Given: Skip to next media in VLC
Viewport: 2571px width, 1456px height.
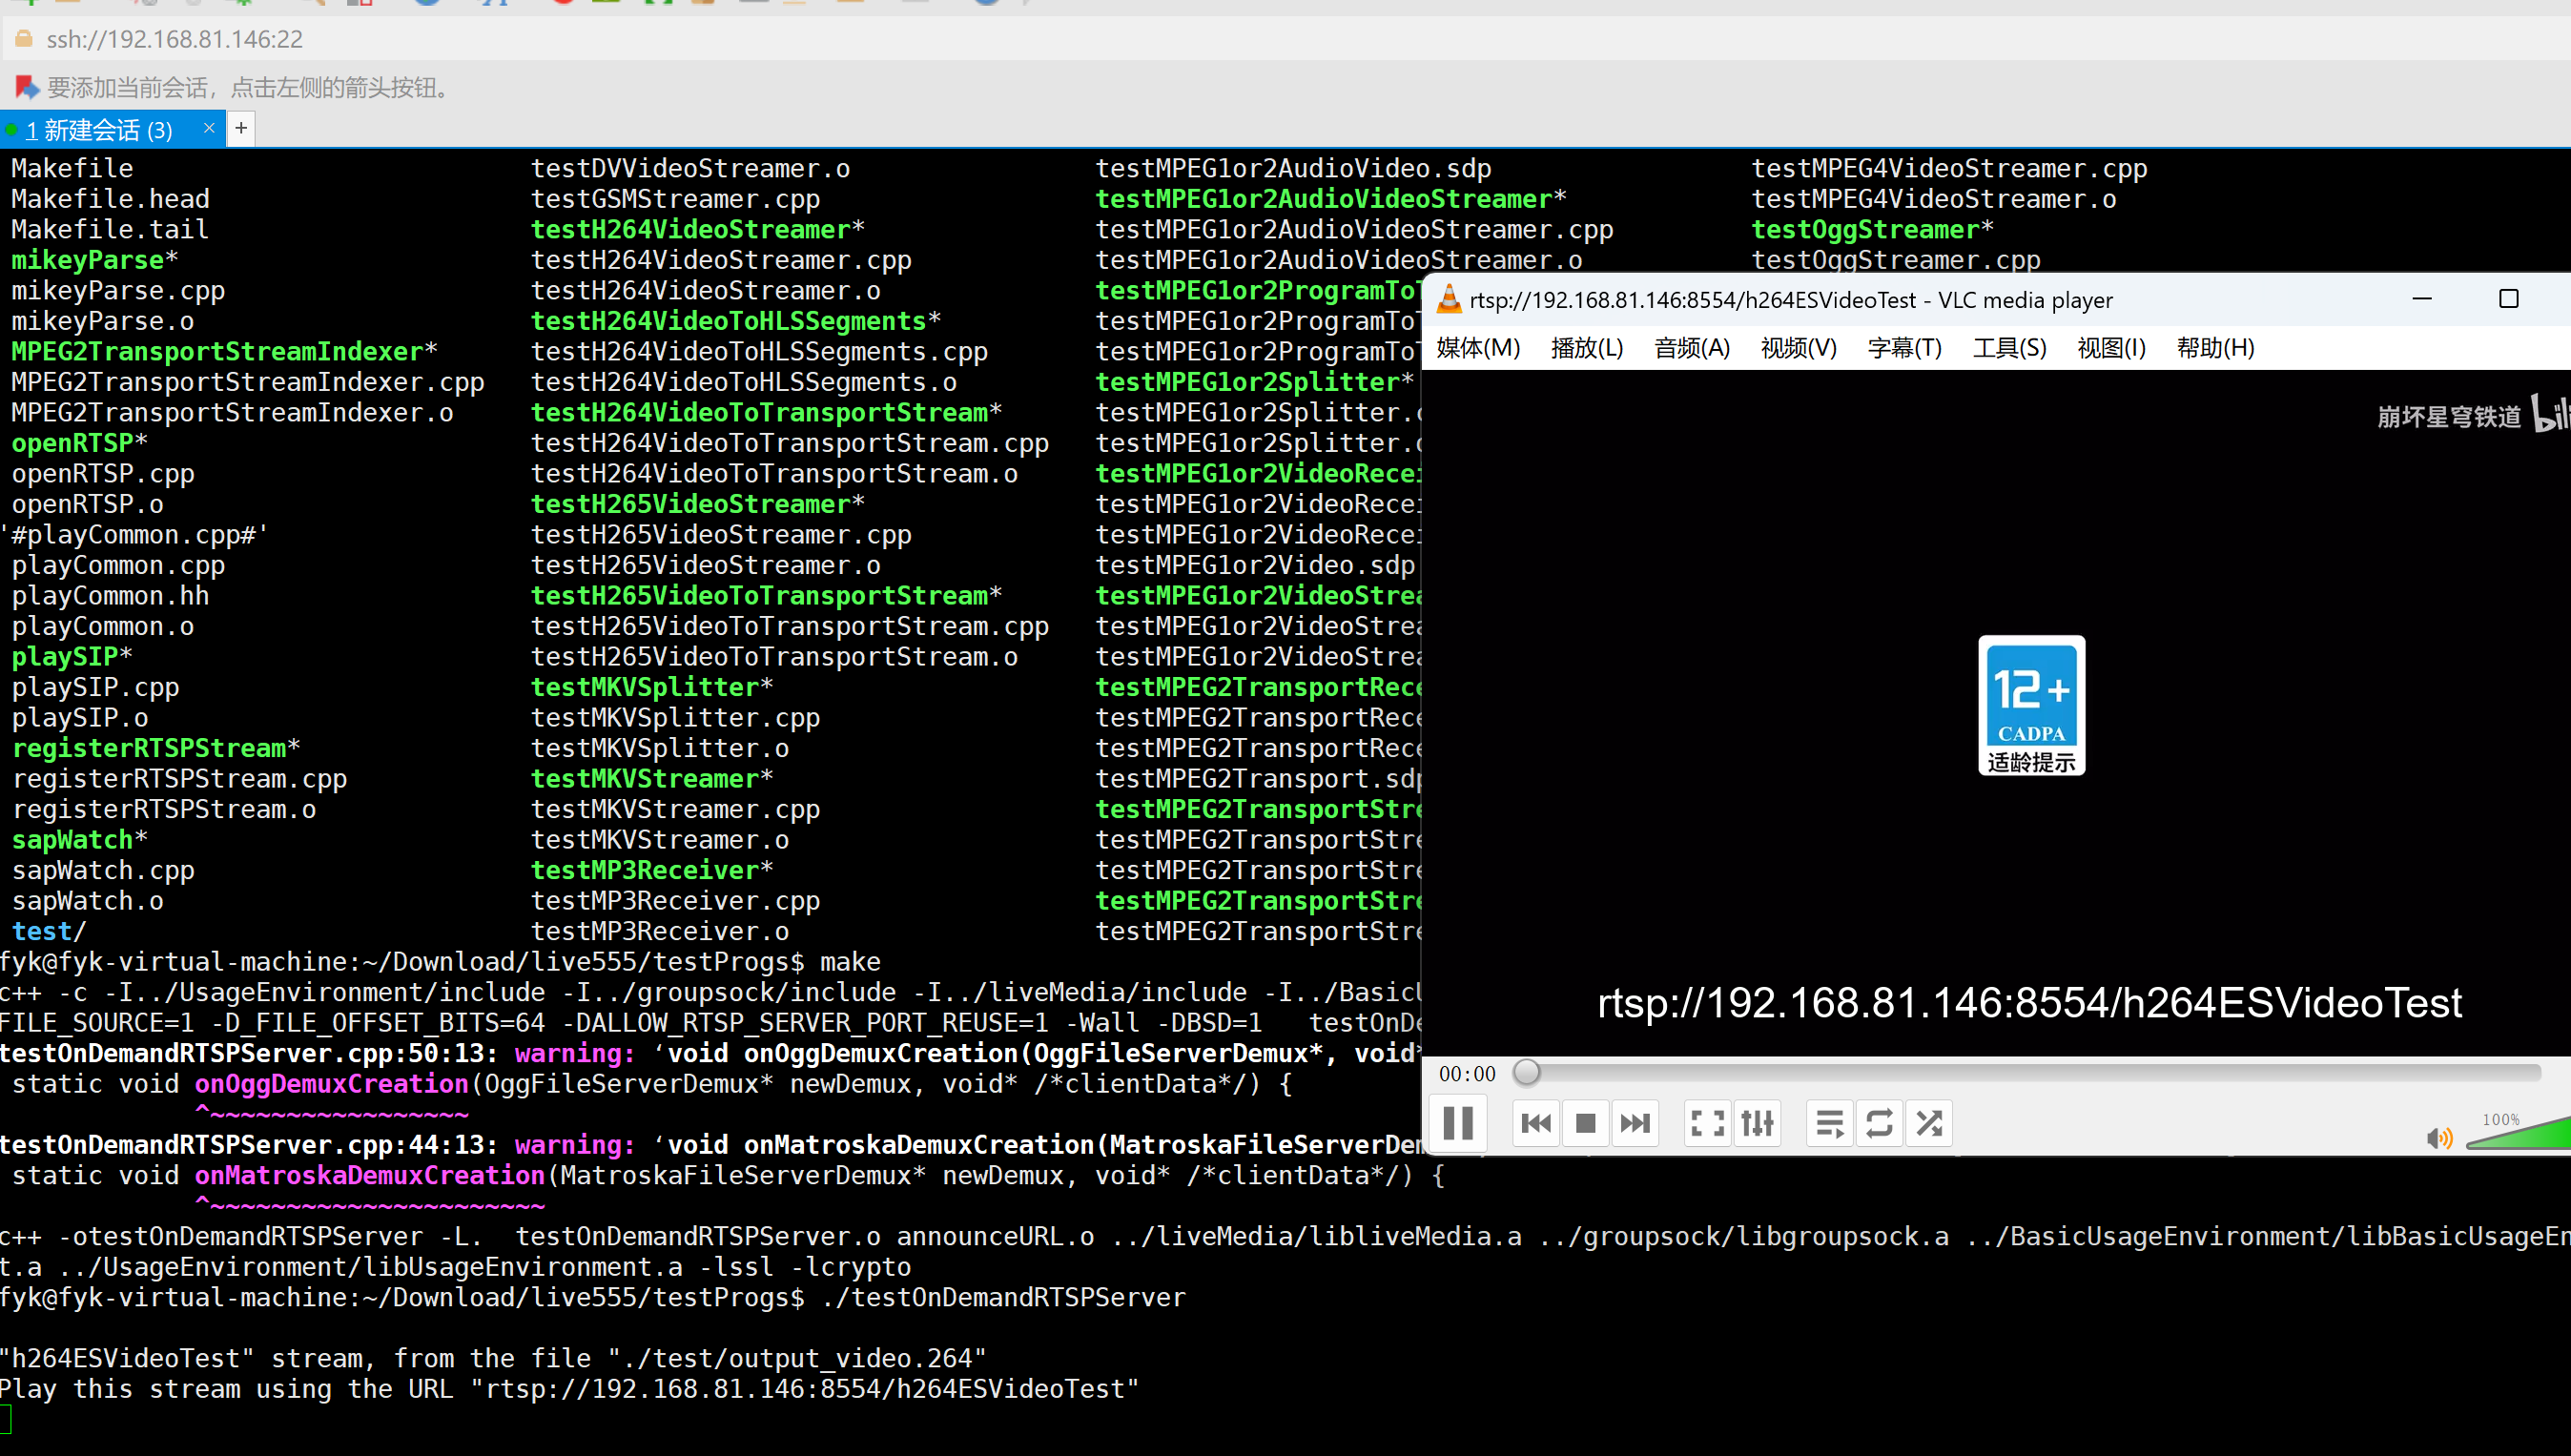Looking at the screenshot, I should [1635, 1123].
